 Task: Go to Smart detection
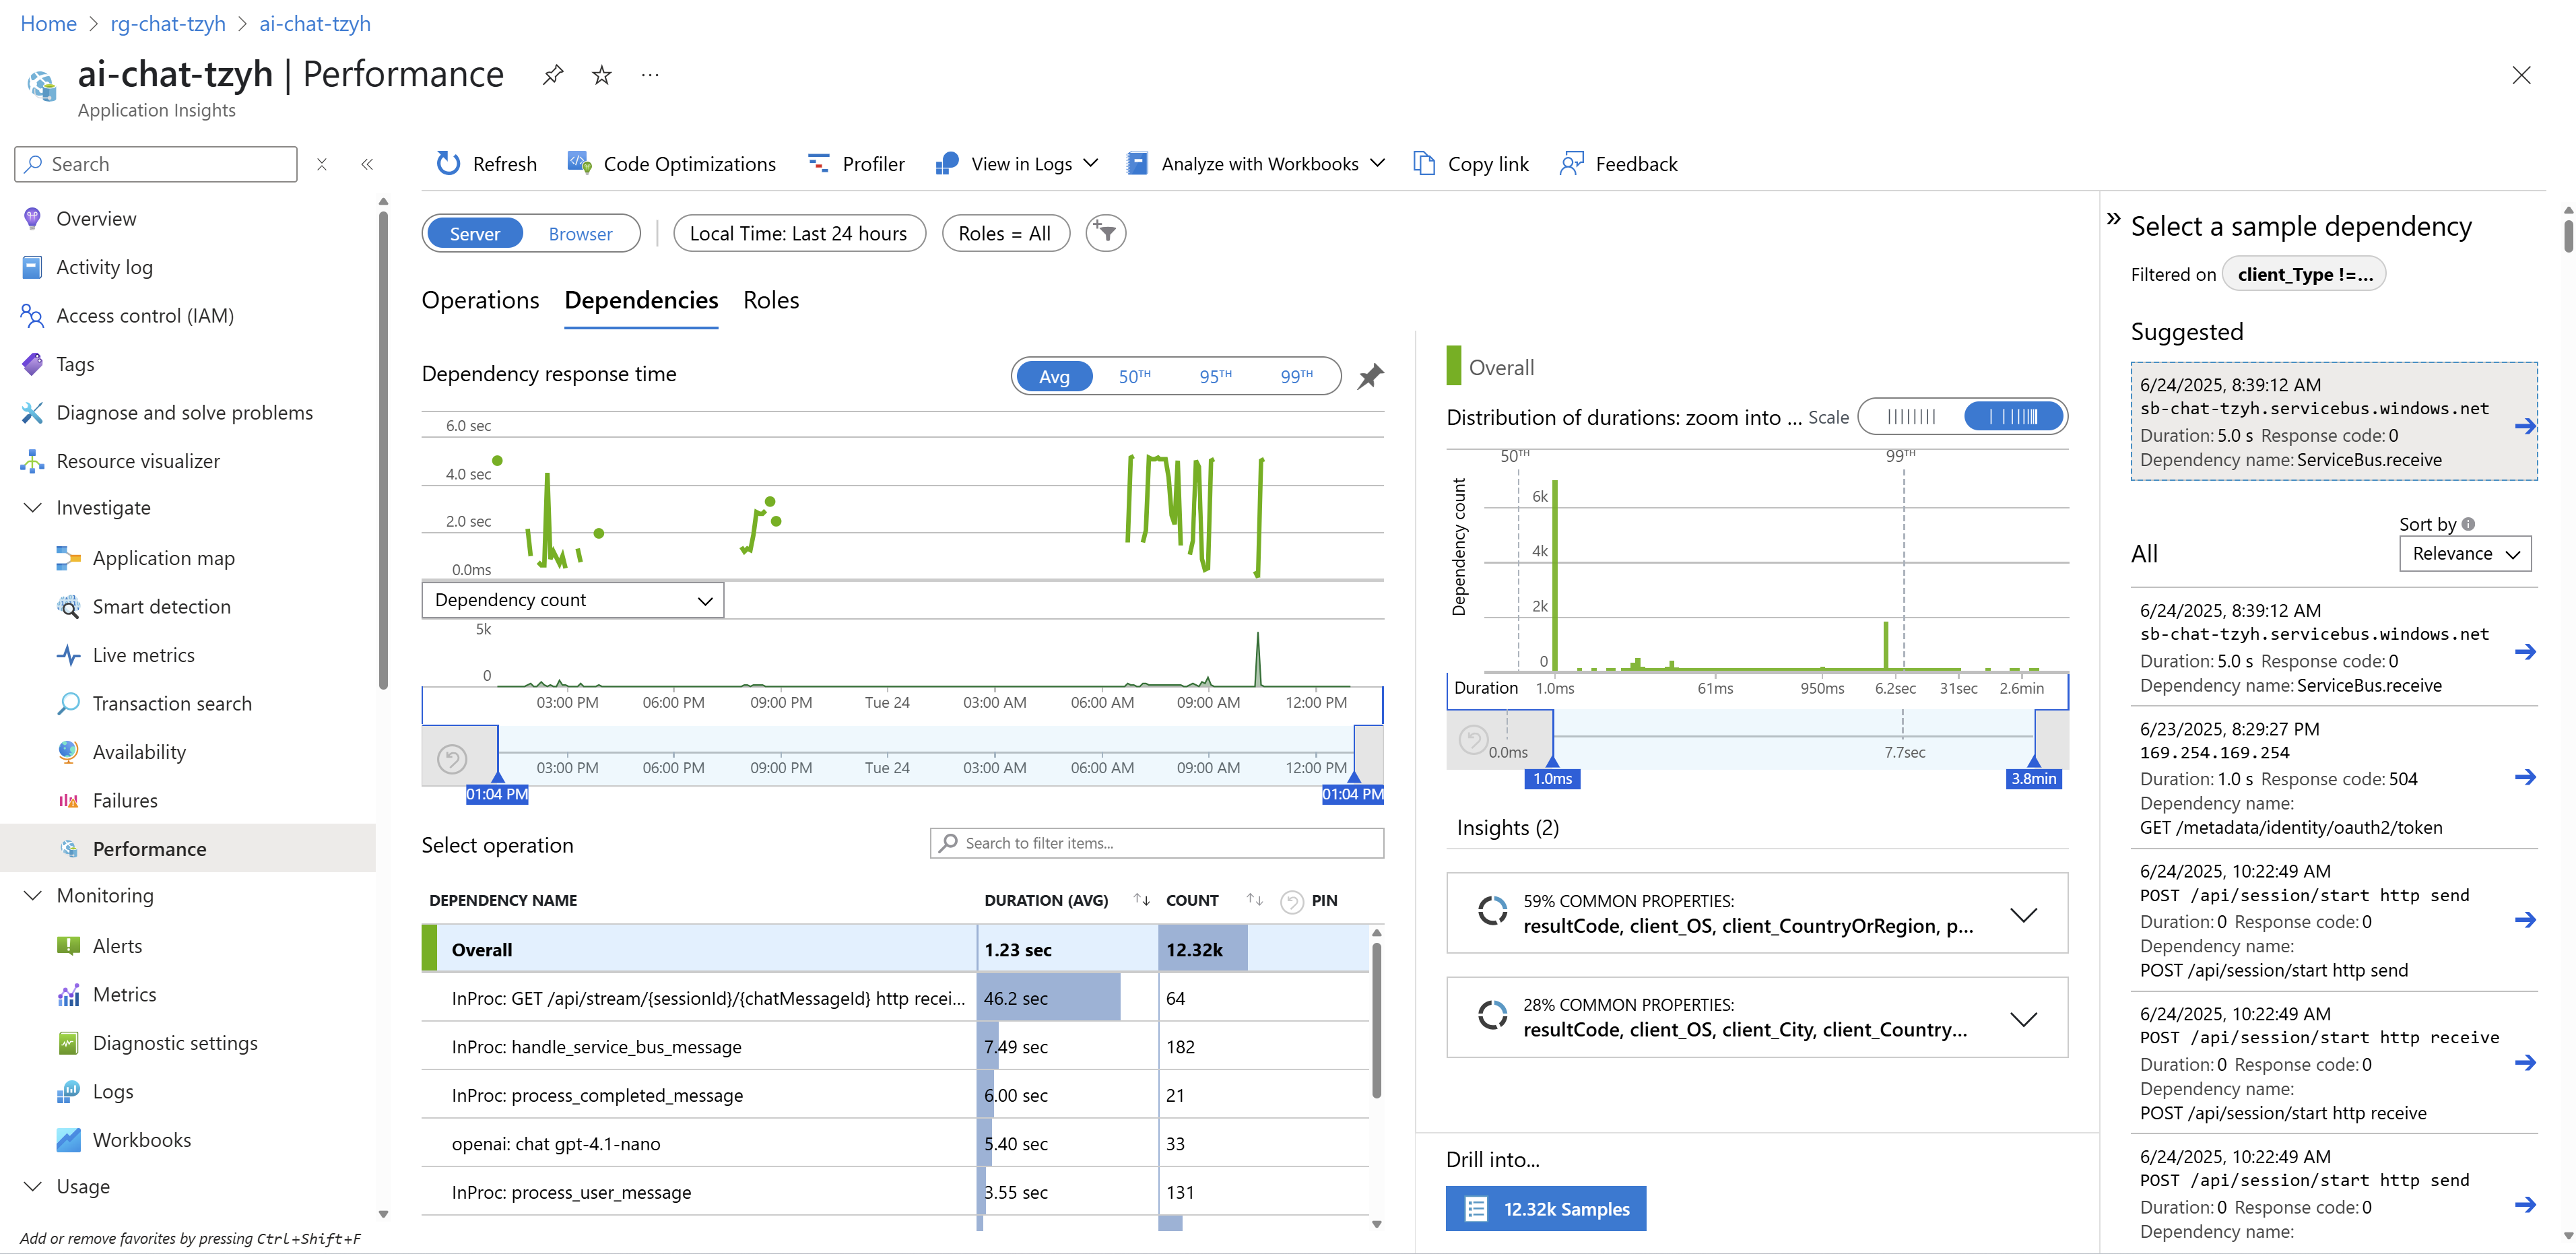pos(161,606)
